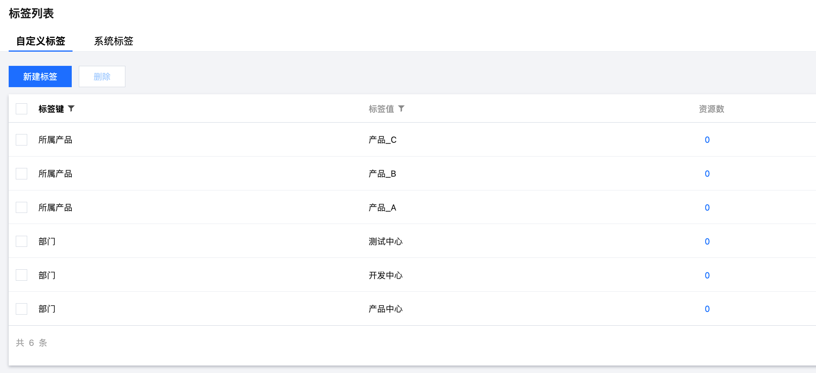The height and width of the screenshot is (373, 816).
Task: Check the 测试中心 row checkbox
Action: click(x=22, y=241)
